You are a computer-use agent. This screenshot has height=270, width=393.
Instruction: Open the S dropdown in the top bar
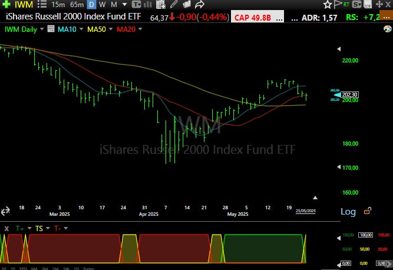[356, 4]
